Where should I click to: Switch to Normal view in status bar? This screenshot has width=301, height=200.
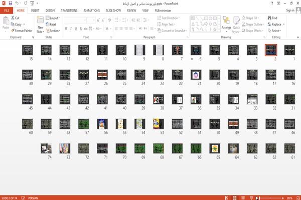click(x=227, y=198)
